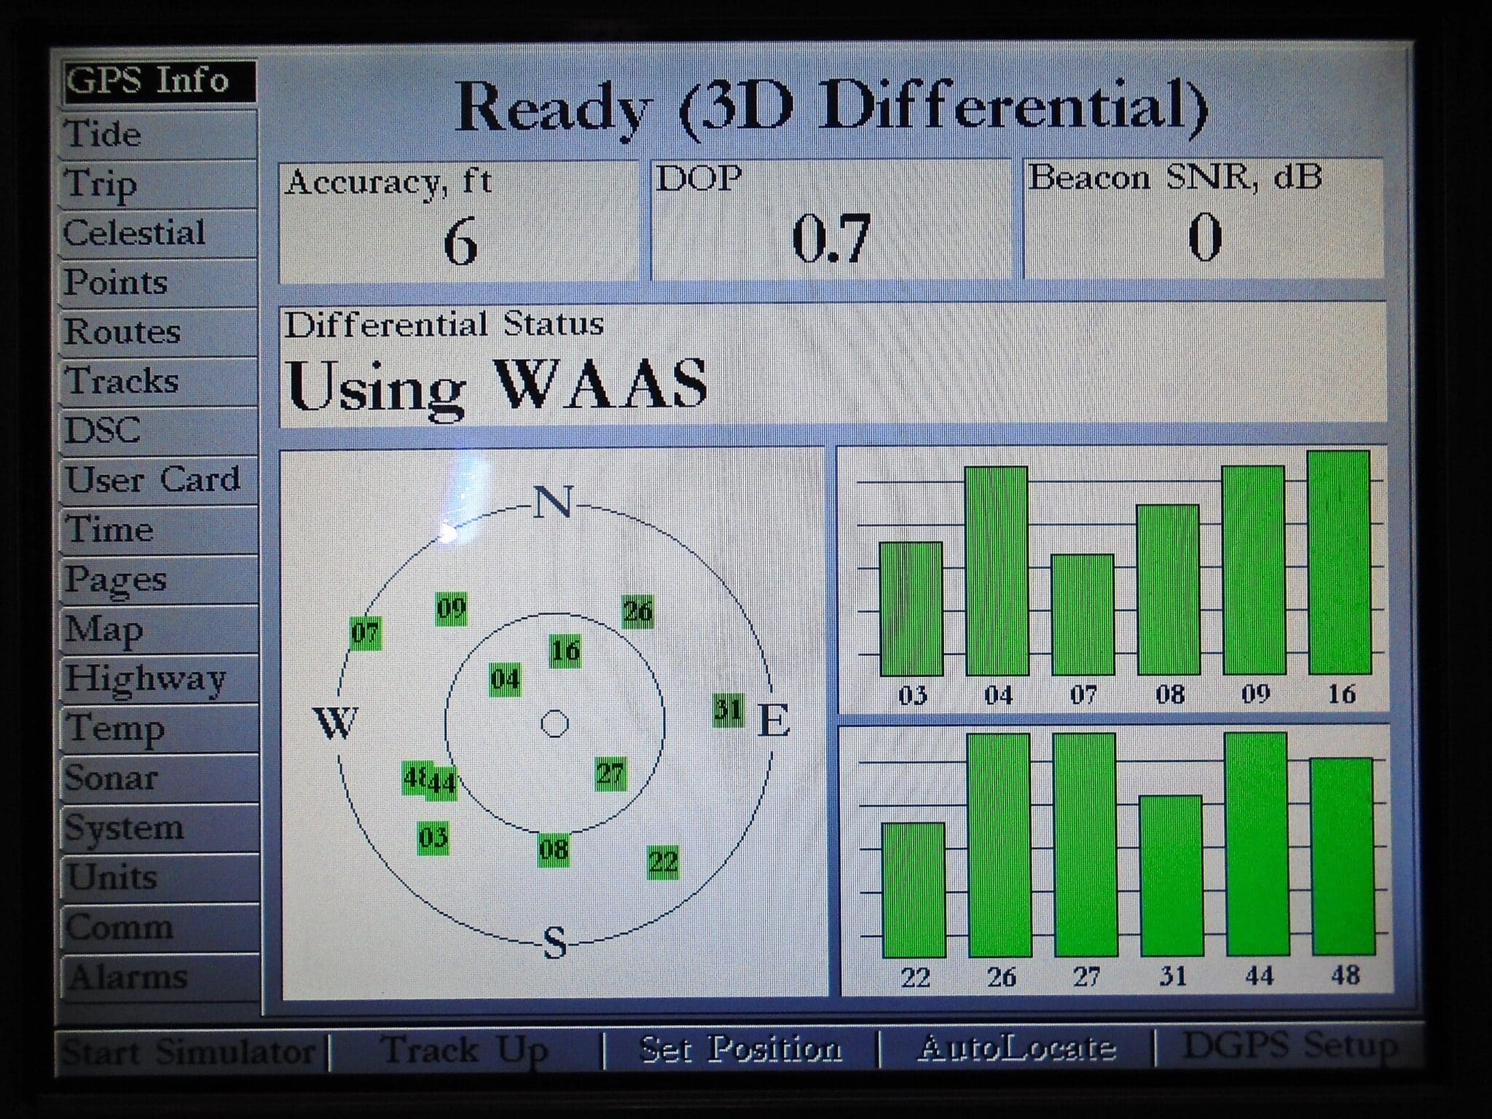Screen dimensions: 1492x1119
Task: Click WAAS satellite 44 marker
Action: 442,784
